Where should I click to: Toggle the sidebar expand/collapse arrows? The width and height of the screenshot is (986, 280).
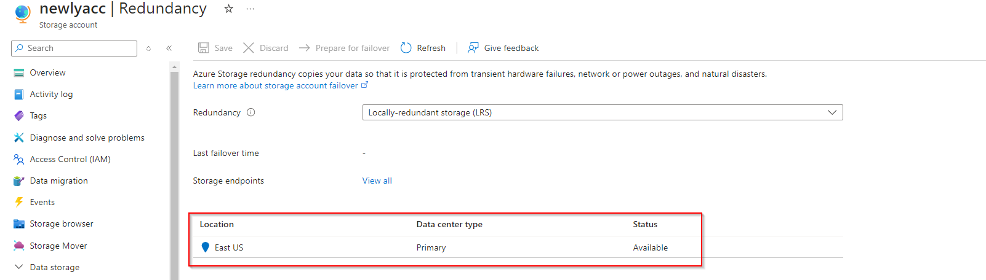148,48
